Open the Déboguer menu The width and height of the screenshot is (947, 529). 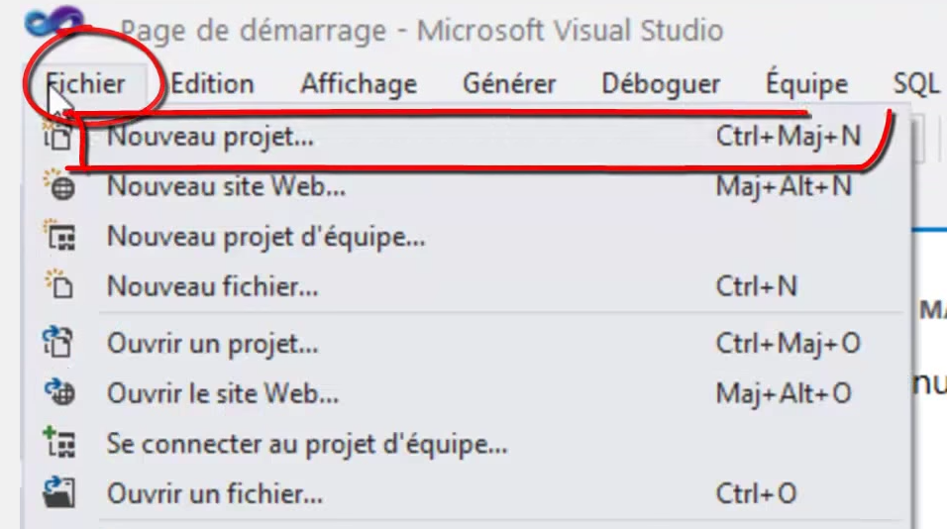coord(661,83)
